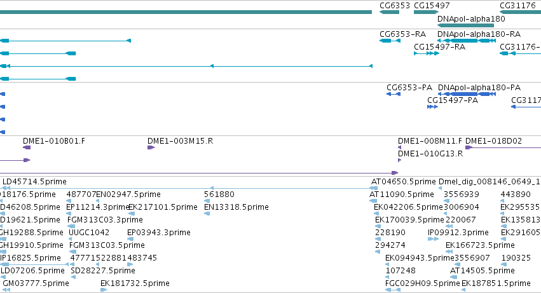
Task: Click EST FGM313C03.5prime
Action: (x=107, y=246)
